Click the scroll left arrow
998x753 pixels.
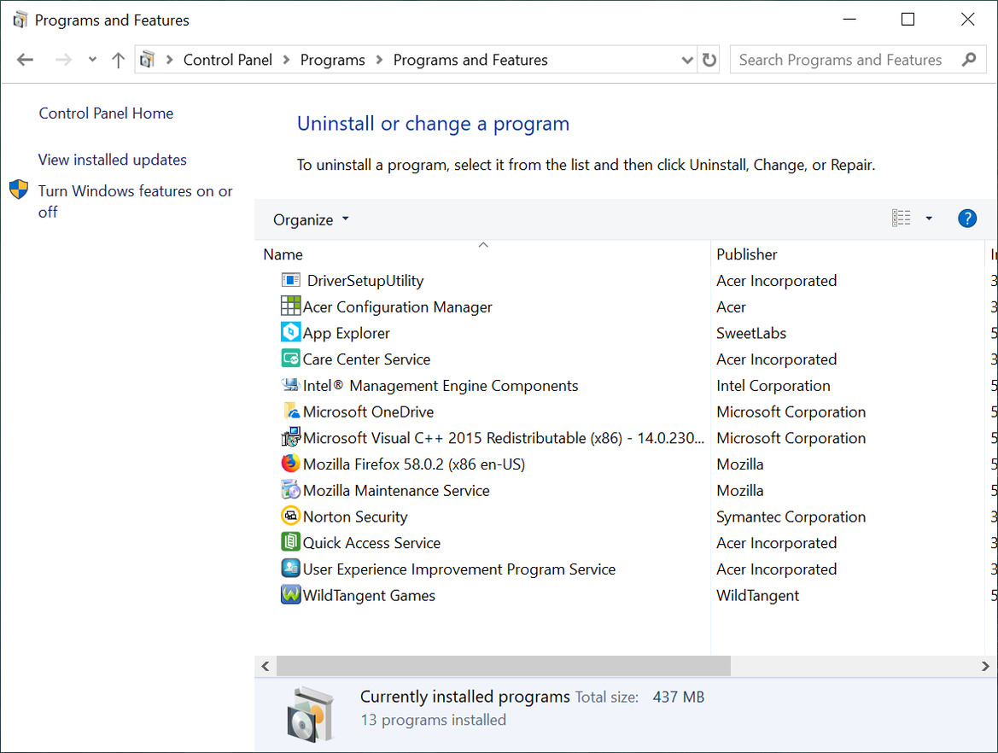tap(266, 666)
